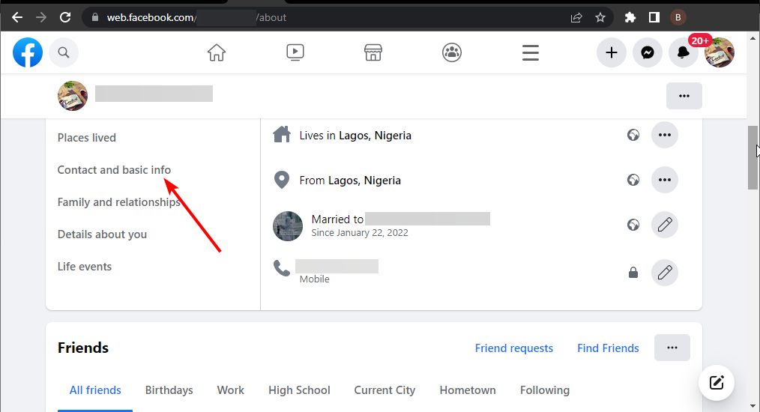The height and width of the screenshot is (412, 760).
Task: Change hometown privacy globe icon
Action: (633, 181)
